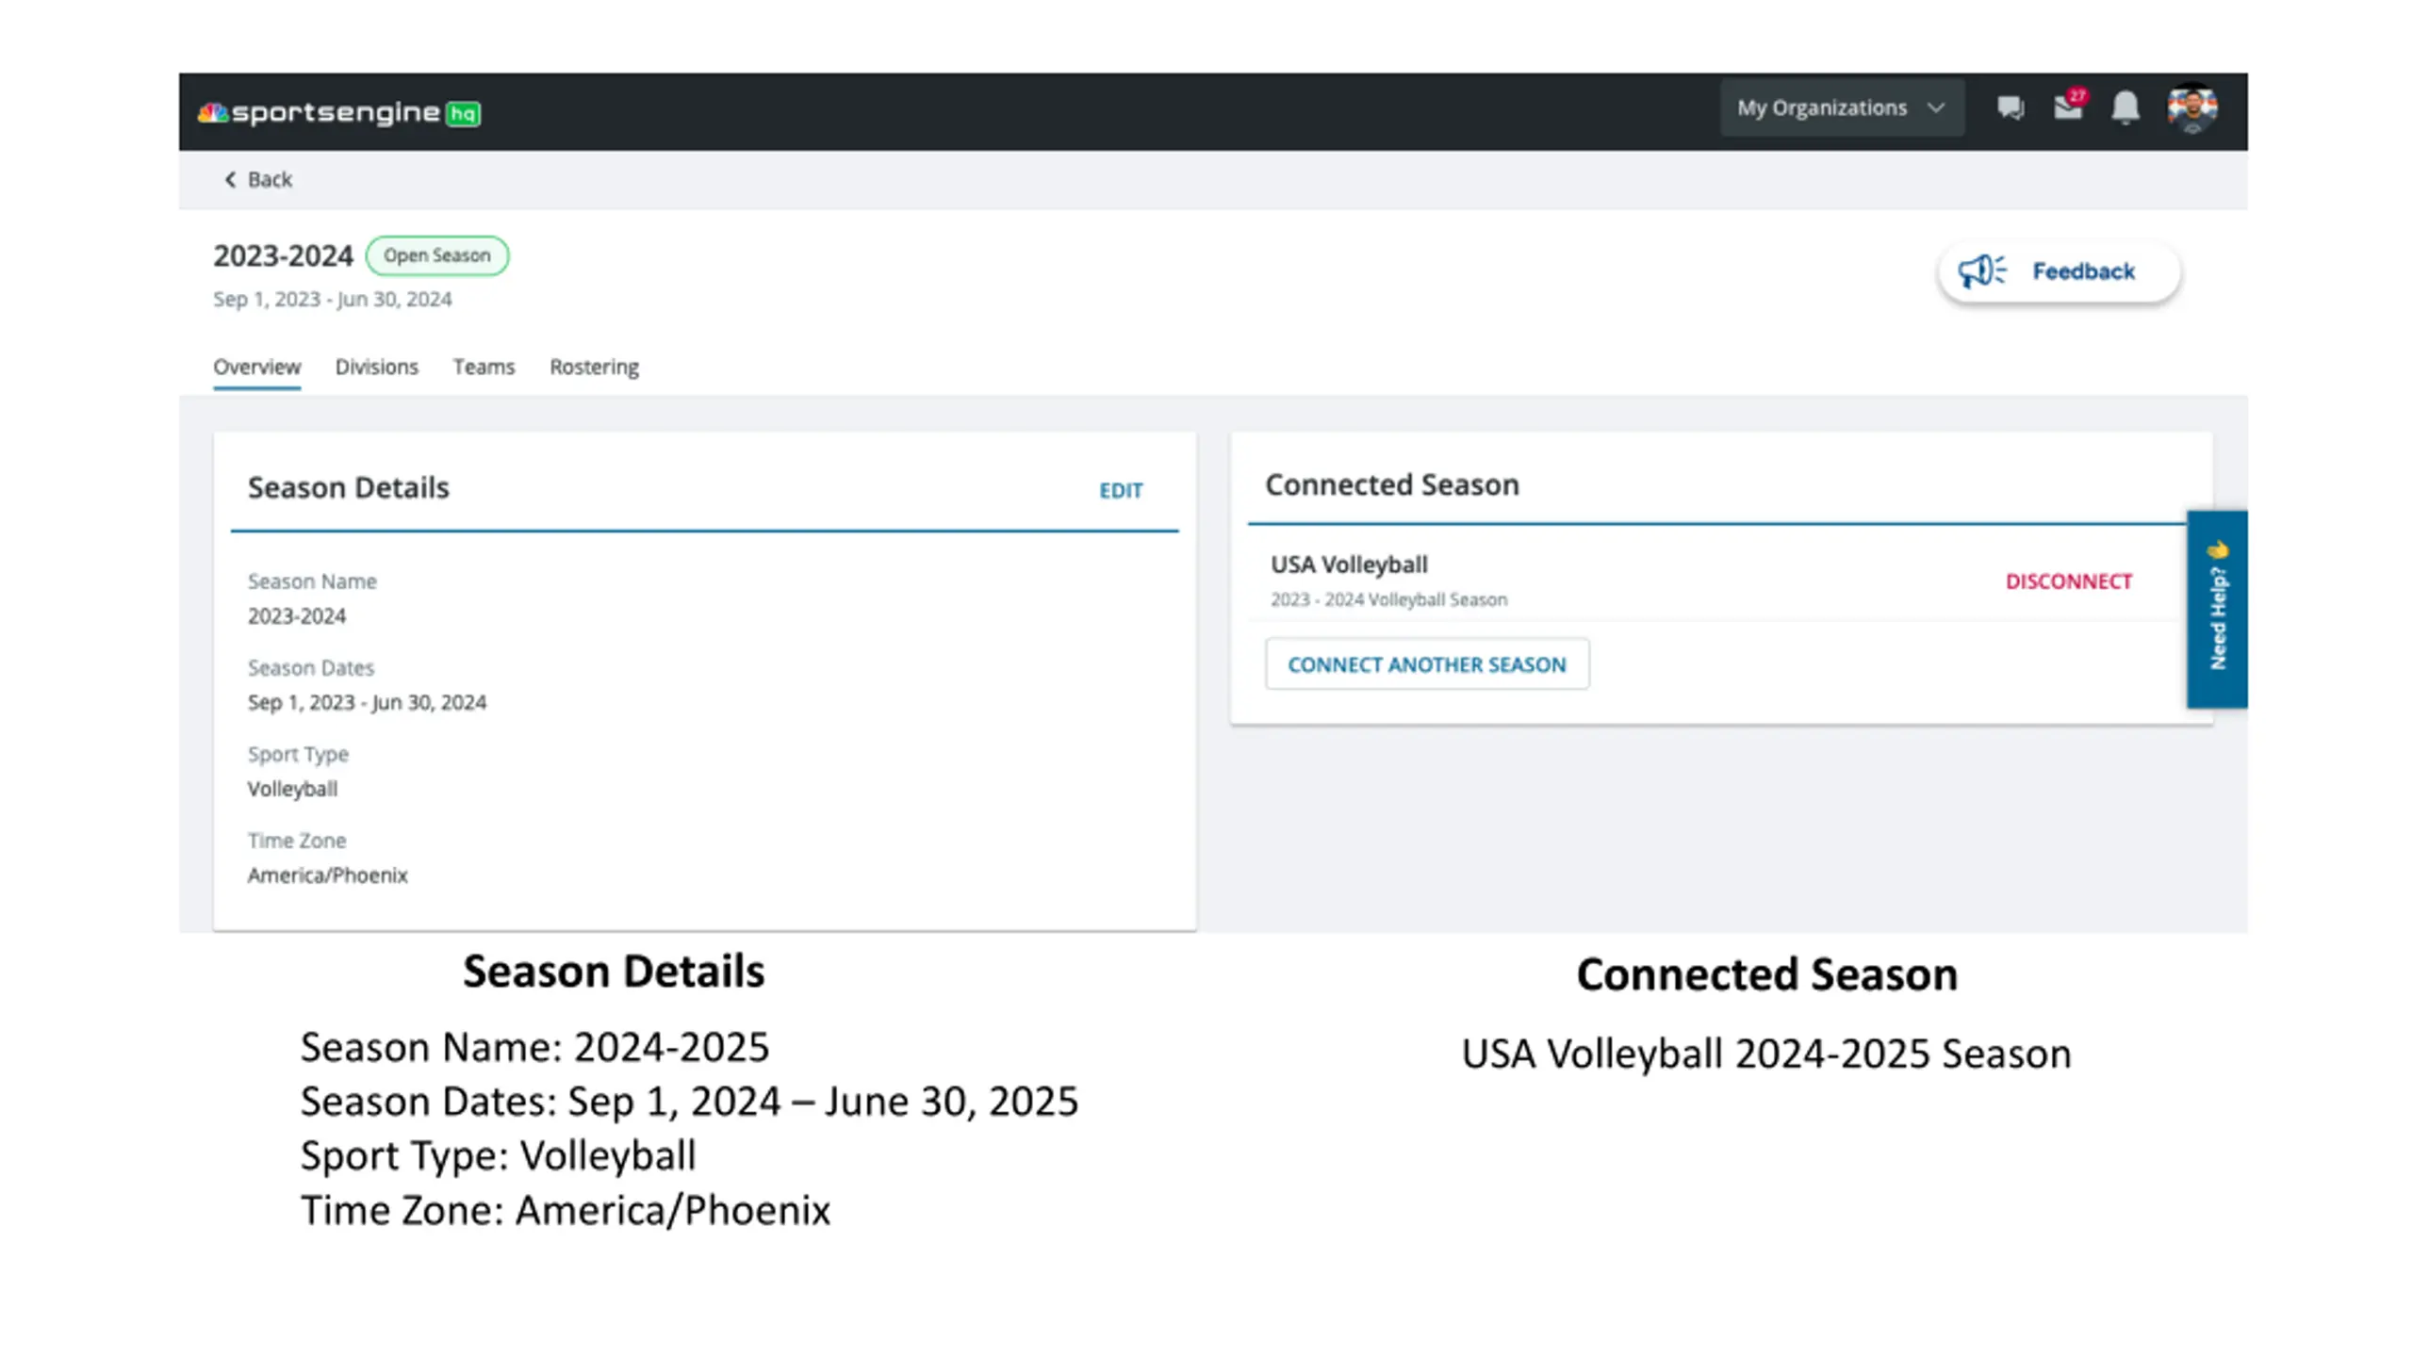Open the Rostering tab
This screenshot has height=1357, width=2413.
[x=594, y=367]
